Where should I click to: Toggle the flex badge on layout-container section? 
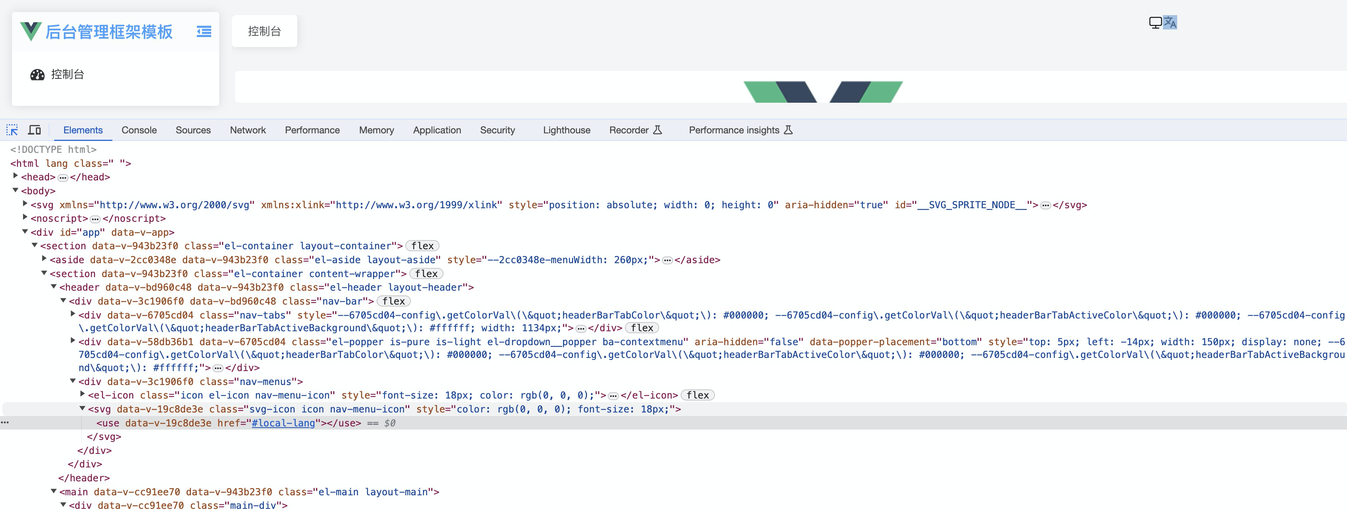coord(422,246)
